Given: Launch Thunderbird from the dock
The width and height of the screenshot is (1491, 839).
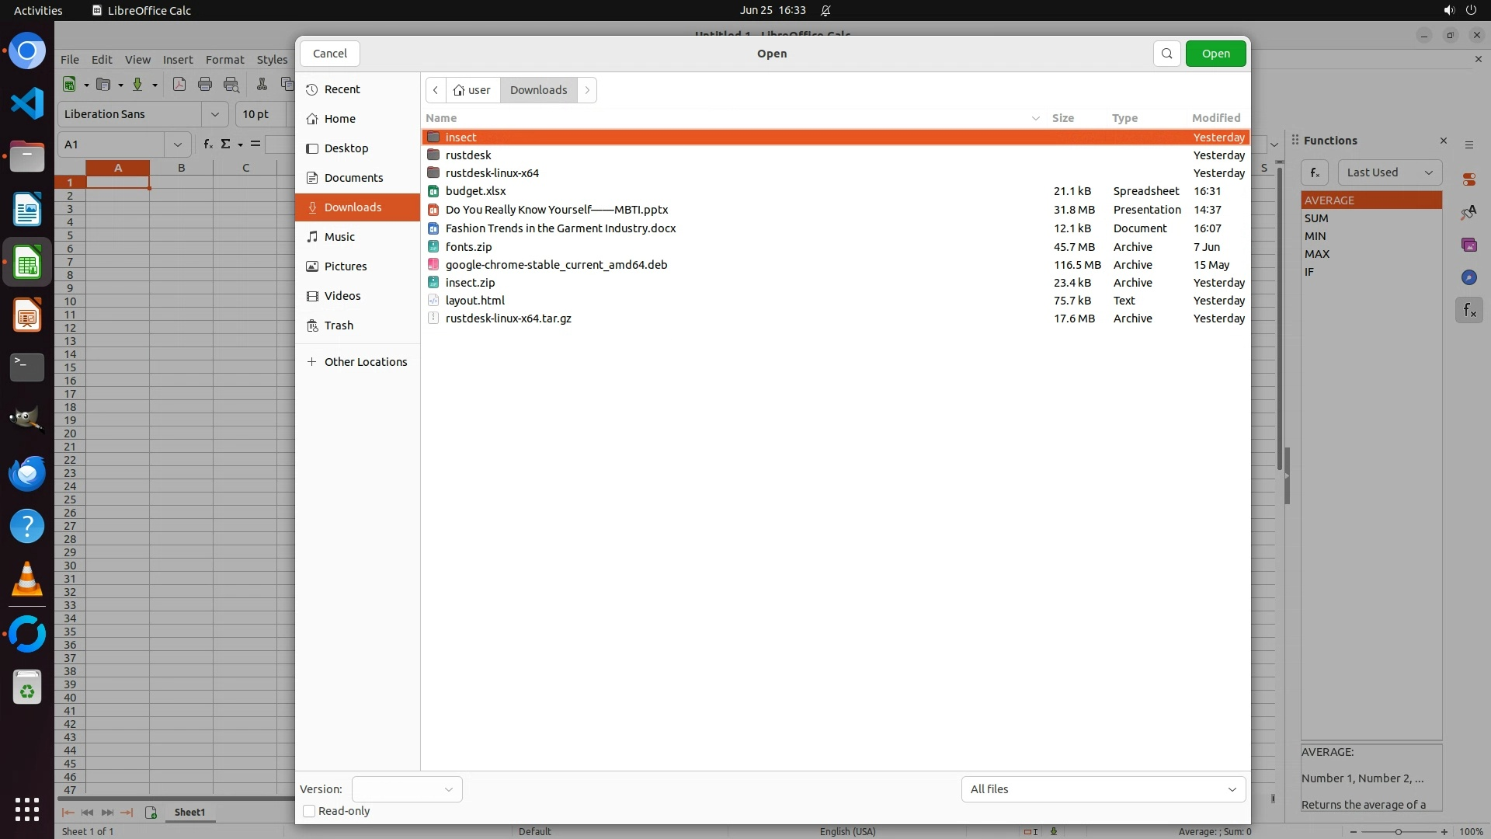Looking at the screenshot, I should 27,473.
